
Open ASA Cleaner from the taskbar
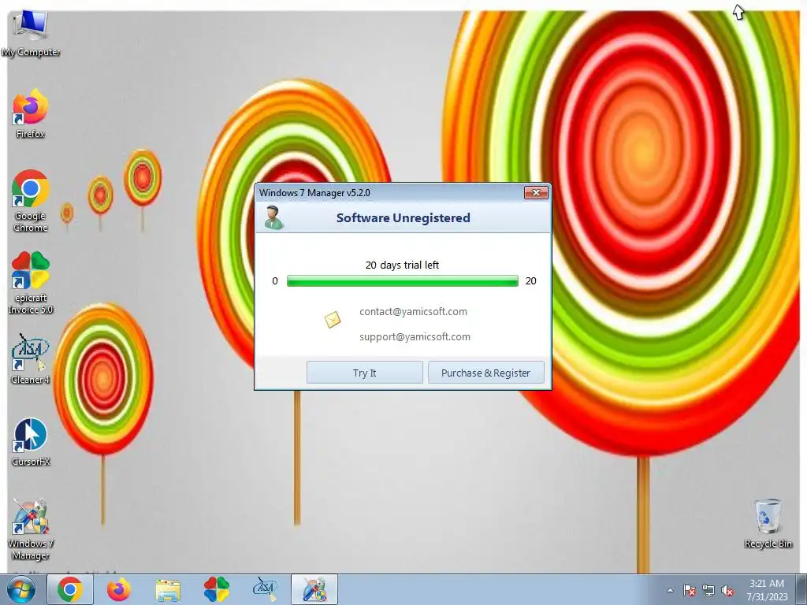(265, 589)
